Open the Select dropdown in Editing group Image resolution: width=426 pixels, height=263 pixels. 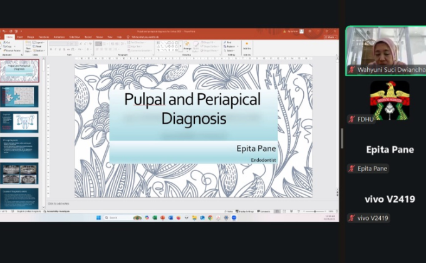pyautogui.click(x=228, y=50)
